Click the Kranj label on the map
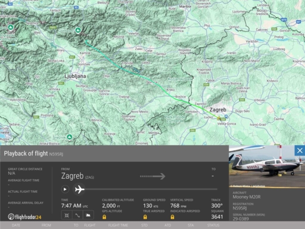The height and width of the screenshot is (229, 305). (61, 50)
